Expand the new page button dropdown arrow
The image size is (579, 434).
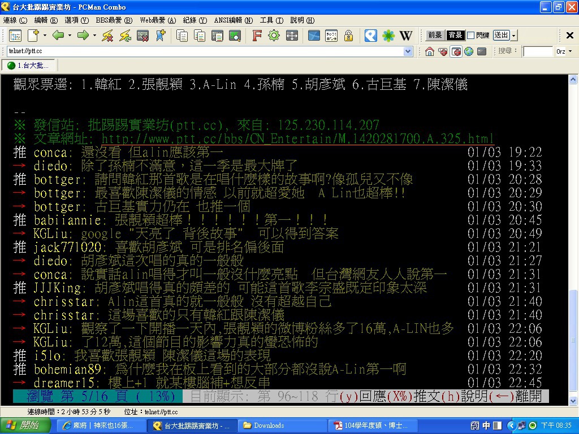tap(45, 36)
